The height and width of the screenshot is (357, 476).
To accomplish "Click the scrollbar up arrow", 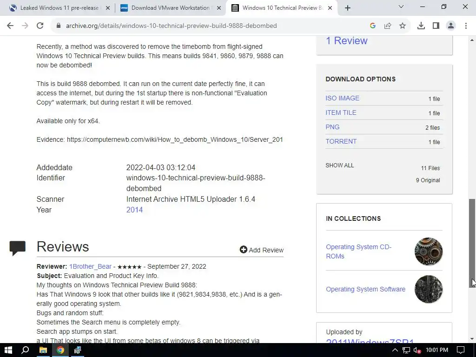I will pos(472,40).
